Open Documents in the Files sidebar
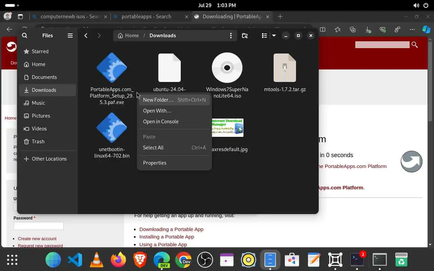The image size is (434, 271). 47,77
